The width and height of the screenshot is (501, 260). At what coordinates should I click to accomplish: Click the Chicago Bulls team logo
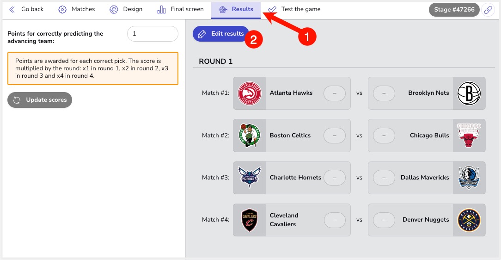pyautogui.click(x=469, y=135)
